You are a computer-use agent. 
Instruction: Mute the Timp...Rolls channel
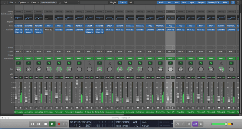click(x=97, y=108)
